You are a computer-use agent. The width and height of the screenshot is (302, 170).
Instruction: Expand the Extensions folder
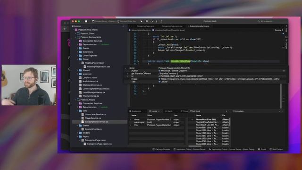point(78,52)
